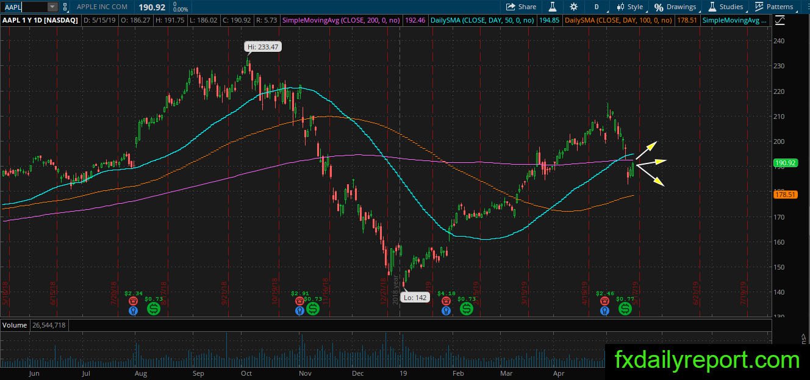Open the Style menu
810x380 pixels.
pyautogui.click(x=629, y=7)
